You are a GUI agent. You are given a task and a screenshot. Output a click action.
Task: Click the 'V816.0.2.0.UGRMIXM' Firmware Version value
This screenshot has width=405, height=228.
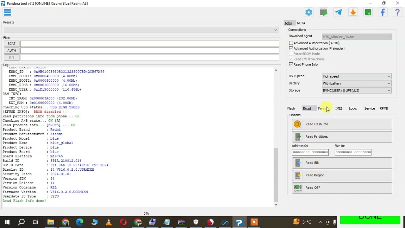69,192
